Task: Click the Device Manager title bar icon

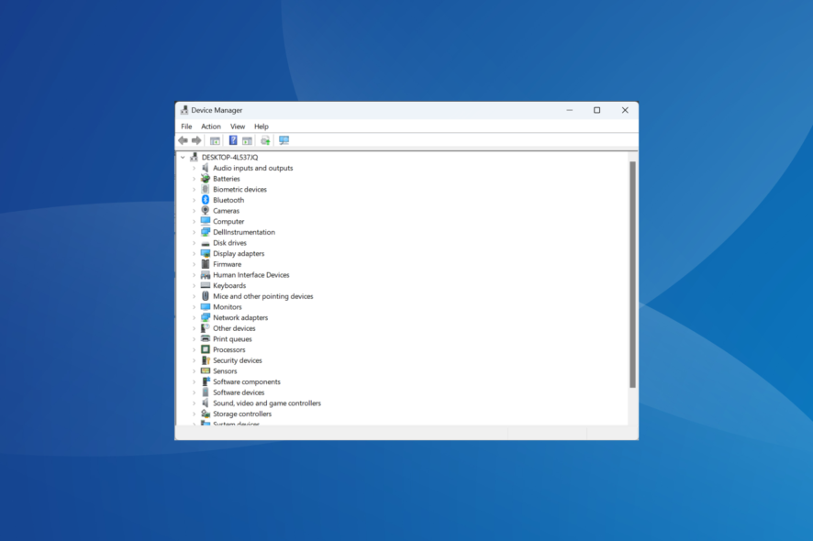Action: click(184, 110)
